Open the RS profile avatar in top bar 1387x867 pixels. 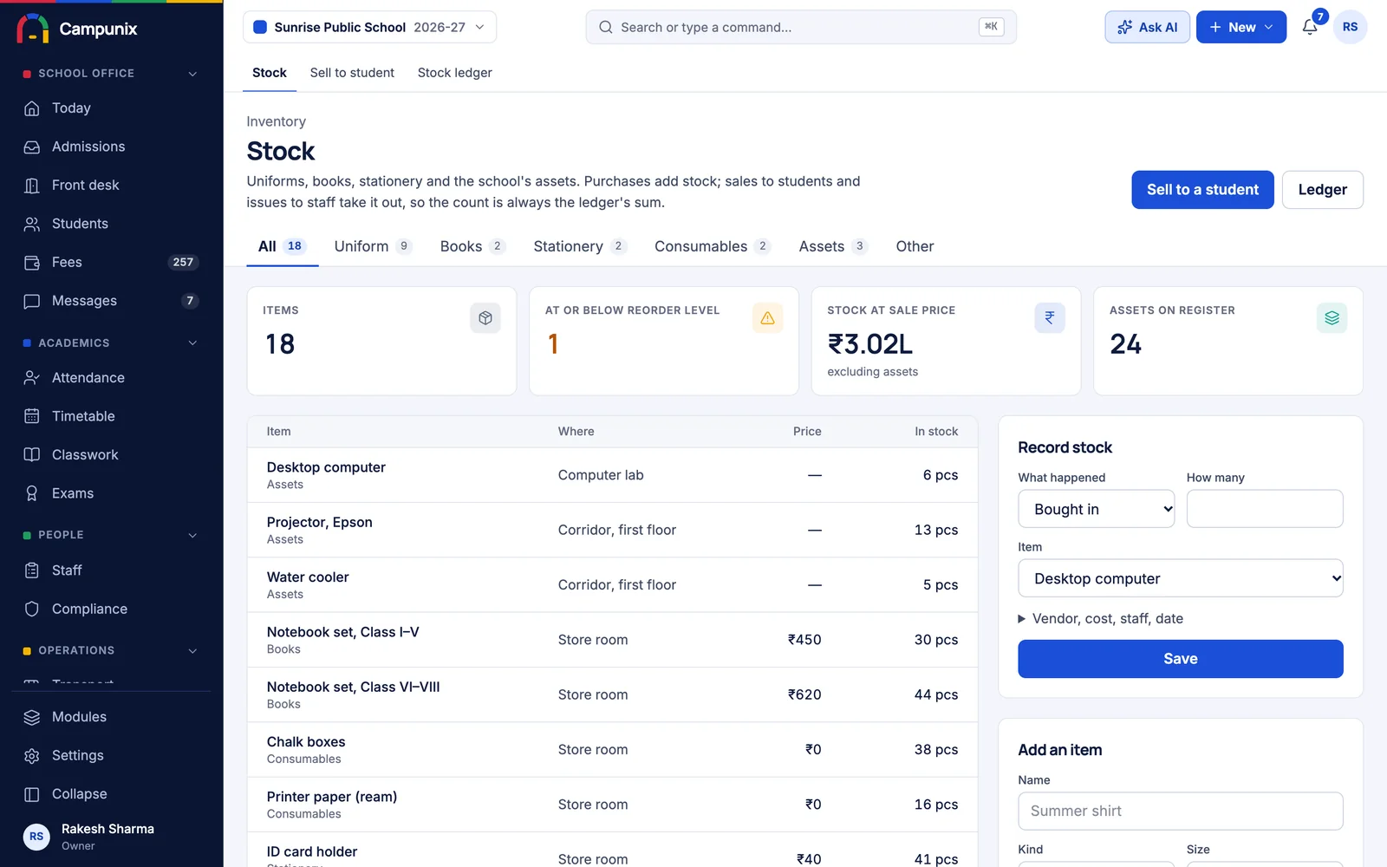click(1350, 27)
